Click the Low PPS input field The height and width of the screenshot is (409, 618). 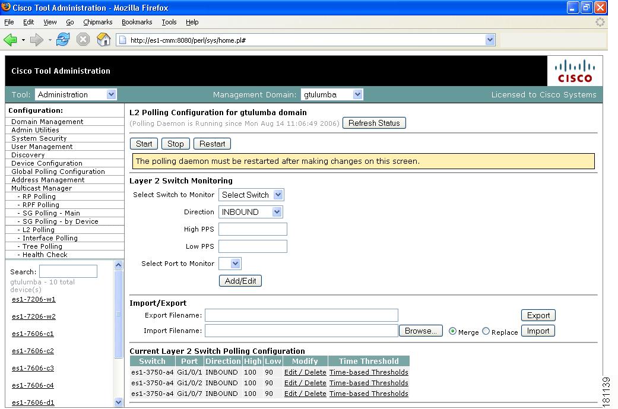tap(253, 247)
